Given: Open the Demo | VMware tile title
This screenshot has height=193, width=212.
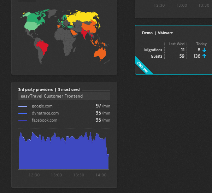Looking at the screenshot, I should [x=157, y=33].
